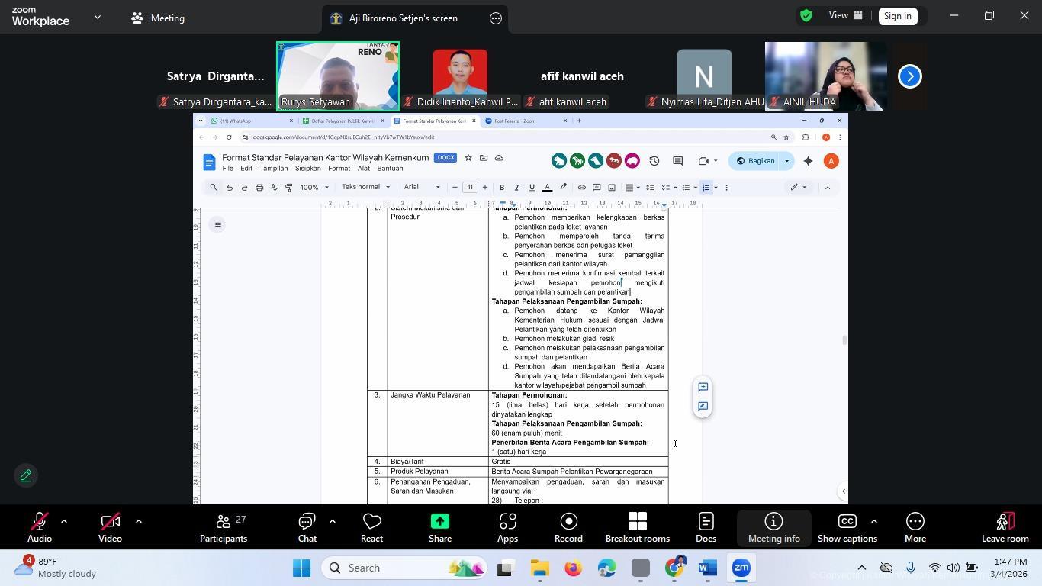Open the More options menu
The image size is (1042, 586).
915,527
